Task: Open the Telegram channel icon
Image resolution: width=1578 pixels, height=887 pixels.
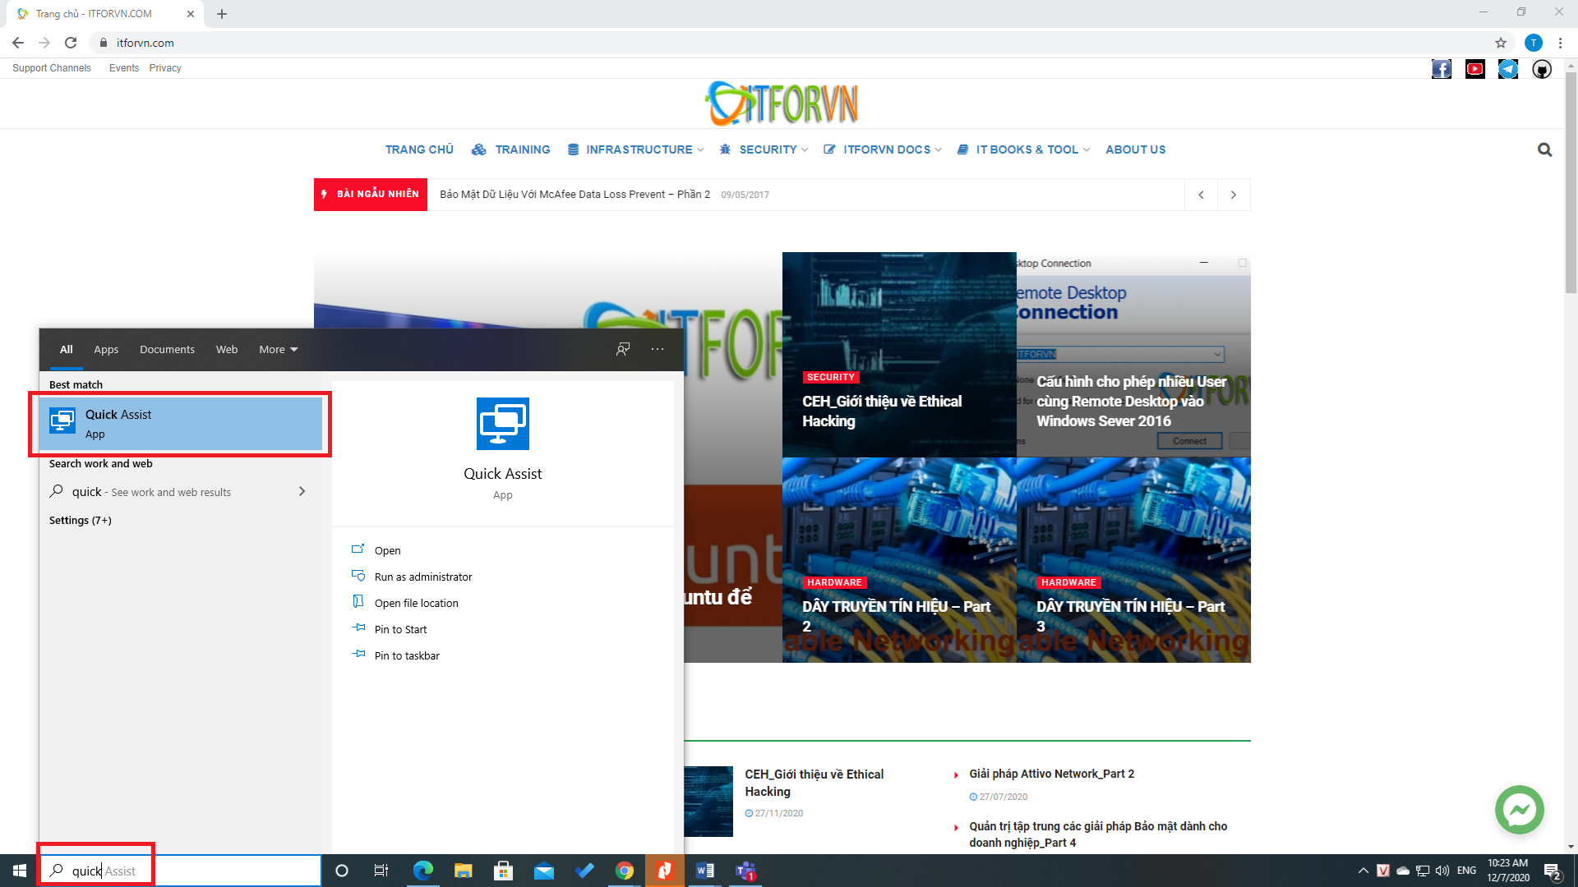Action: click(1508, 69)
